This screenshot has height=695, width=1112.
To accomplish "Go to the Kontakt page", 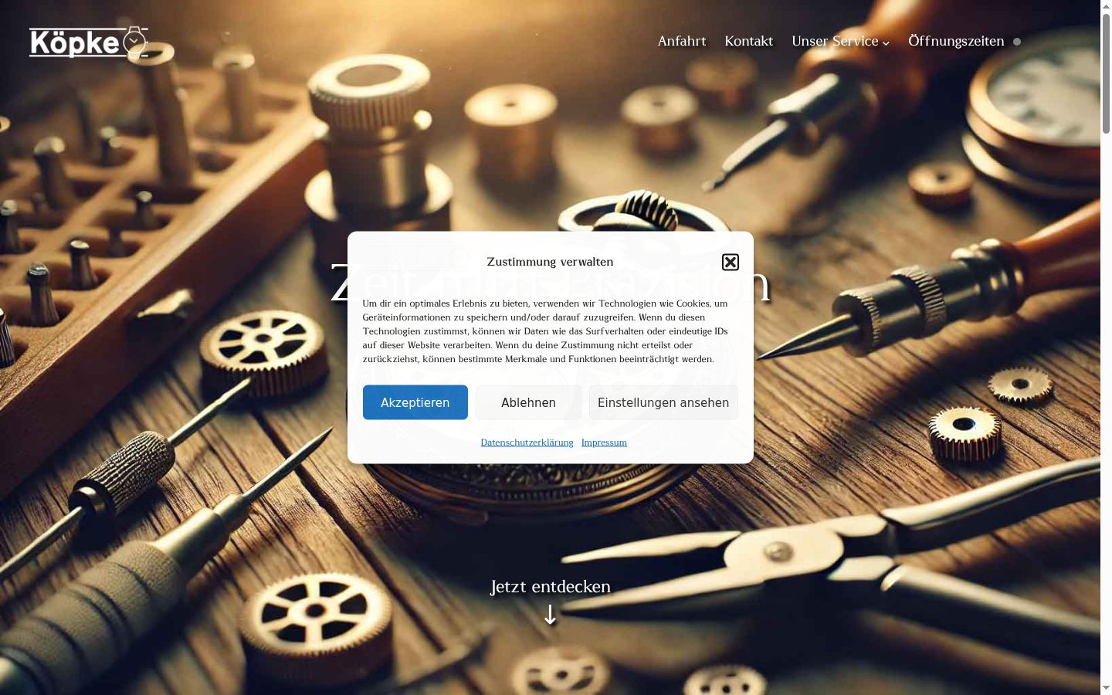I will pos(748,41).
